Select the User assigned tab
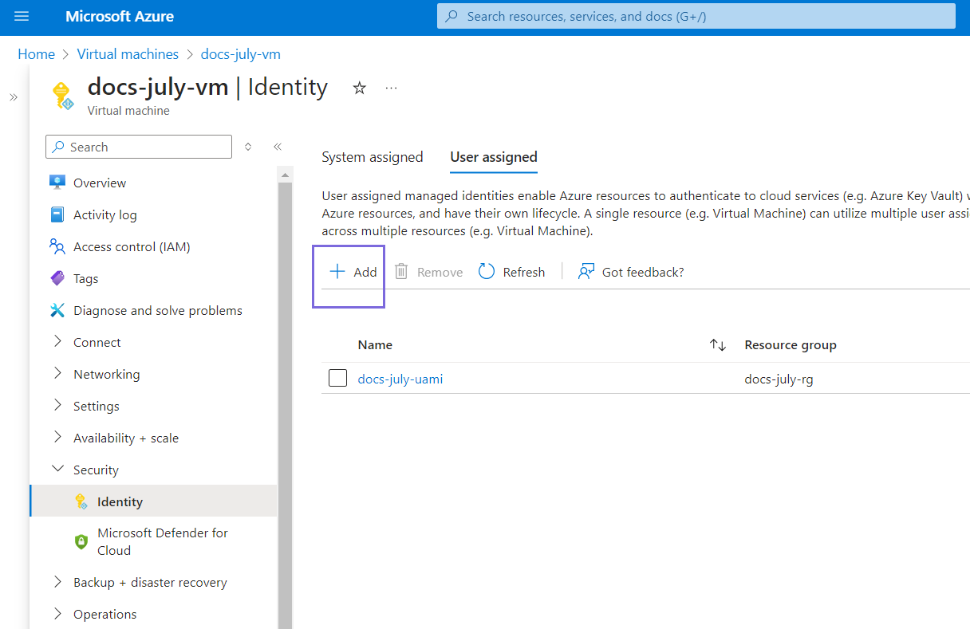This screenshot has height=629, width=970. [x=494, y=157]
